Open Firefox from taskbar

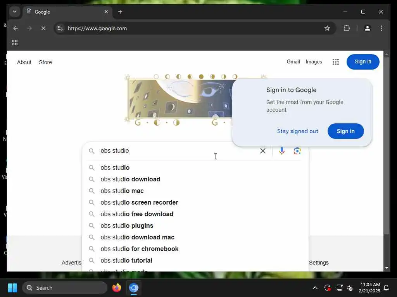[x=116, y=288]
